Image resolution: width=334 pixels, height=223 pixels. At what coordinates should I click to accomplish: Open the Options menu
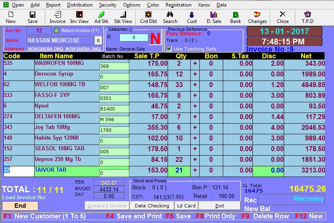click(132, 5)
